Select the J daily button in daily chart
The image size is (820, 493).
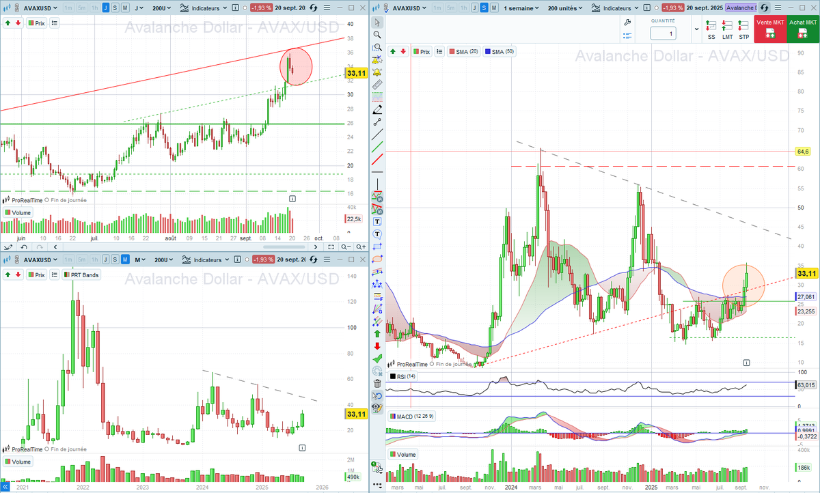click(106, 8)
